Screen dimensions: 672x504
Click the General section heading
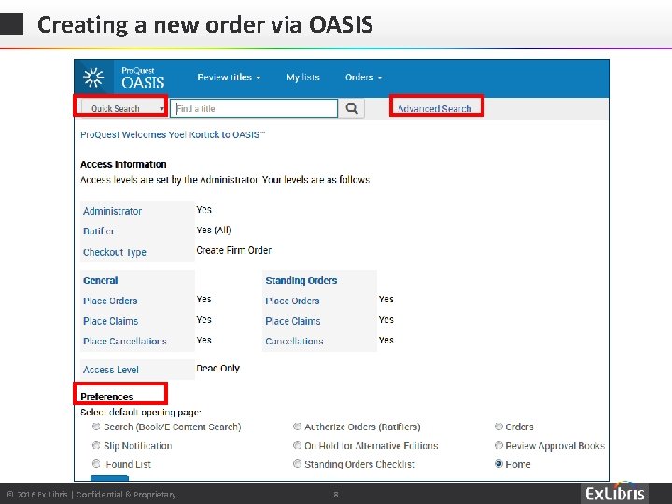[x=100, y=280]
